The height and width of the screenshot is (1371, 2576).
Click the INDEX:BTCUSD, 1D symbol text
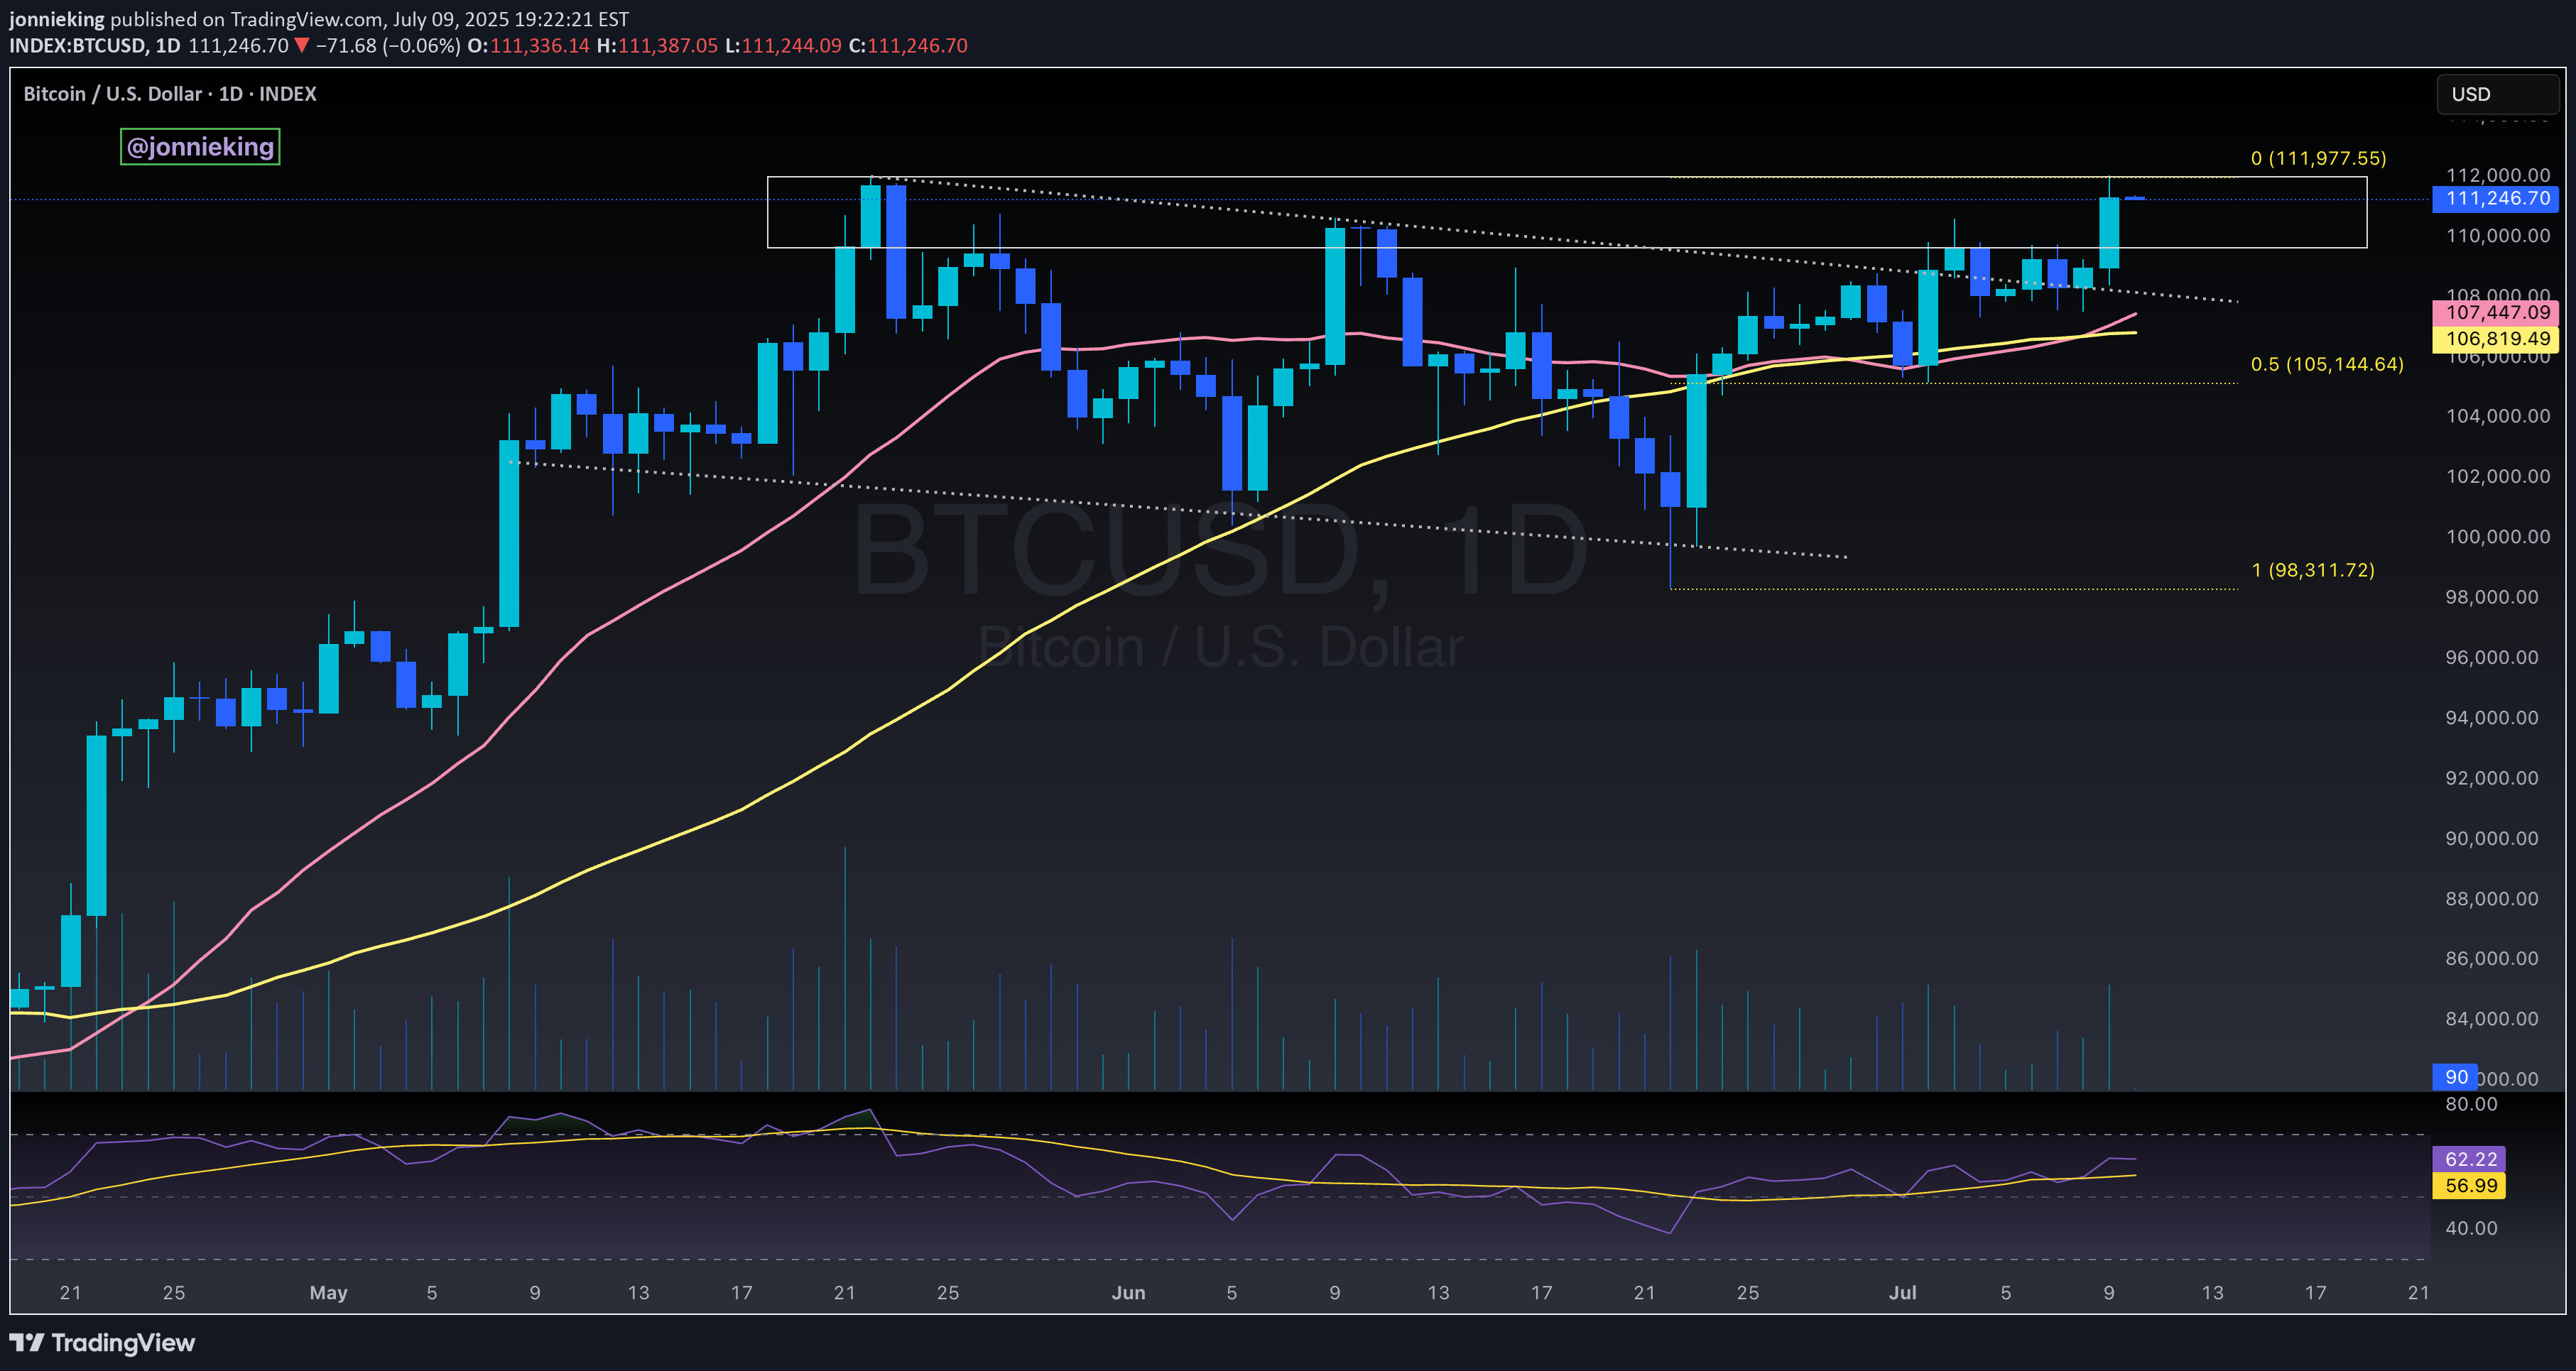(95, 45)
